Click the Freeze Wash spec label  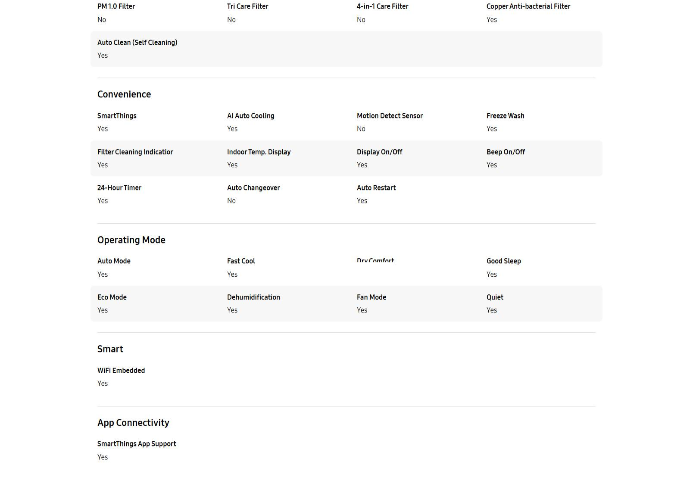[505, 116]
